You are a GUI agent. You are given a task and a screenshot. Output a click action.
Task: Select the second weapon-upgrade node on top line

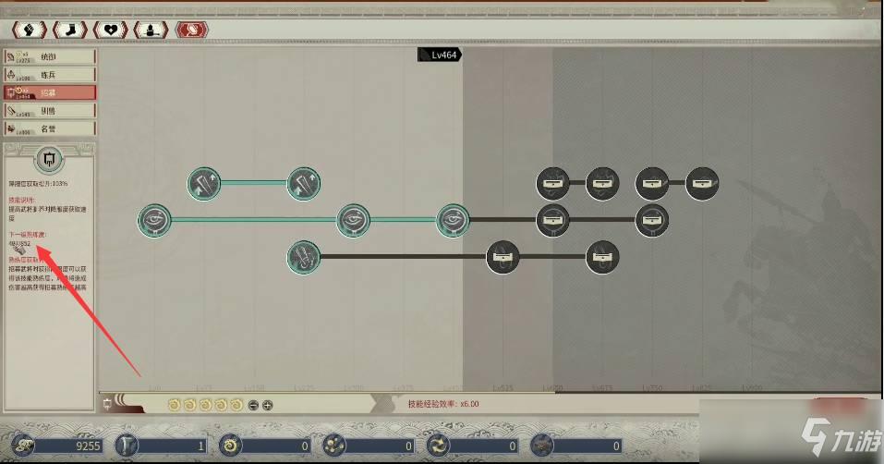(304, 183)
